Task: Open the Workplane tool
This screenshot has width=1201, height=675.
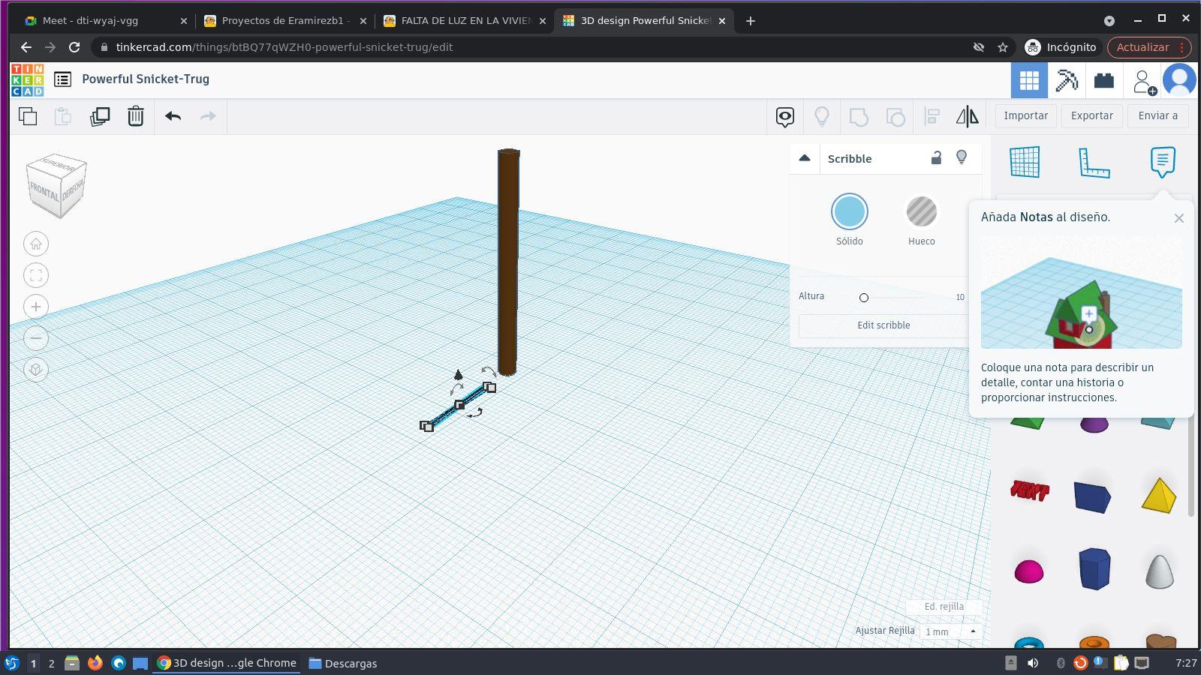Action: pyautogui.click(x=1025, y=162)
